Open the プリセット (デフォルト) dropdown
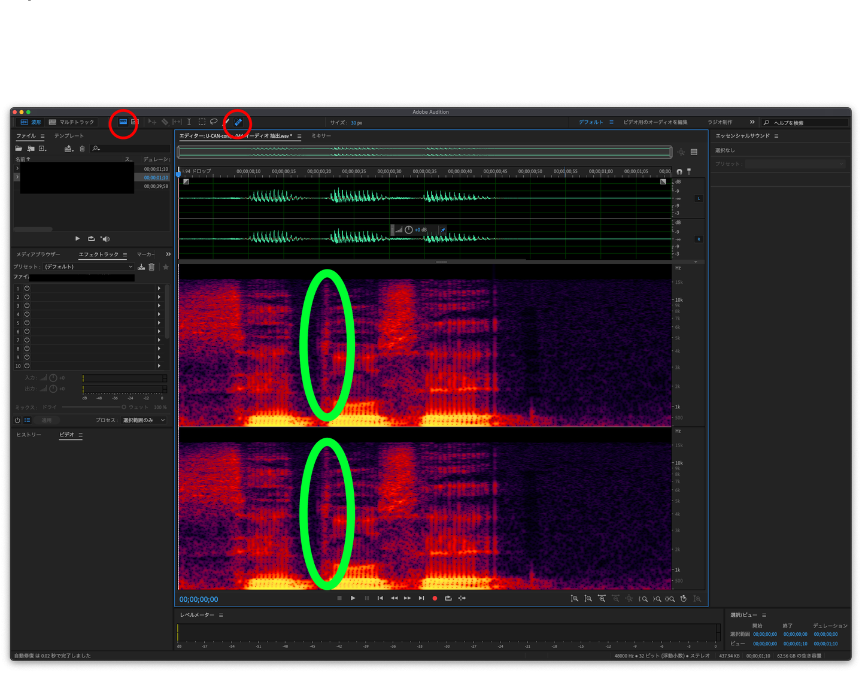 click(x=88, y=267)
